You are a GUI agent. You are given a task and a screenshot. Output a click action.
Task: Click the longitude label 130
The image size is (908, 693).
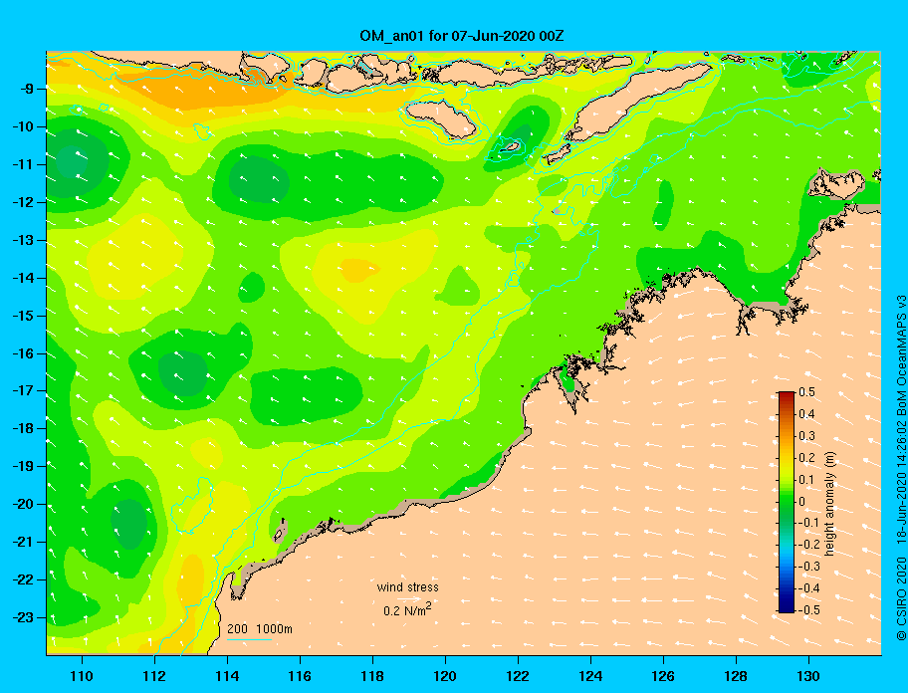(x=808, y=676)
